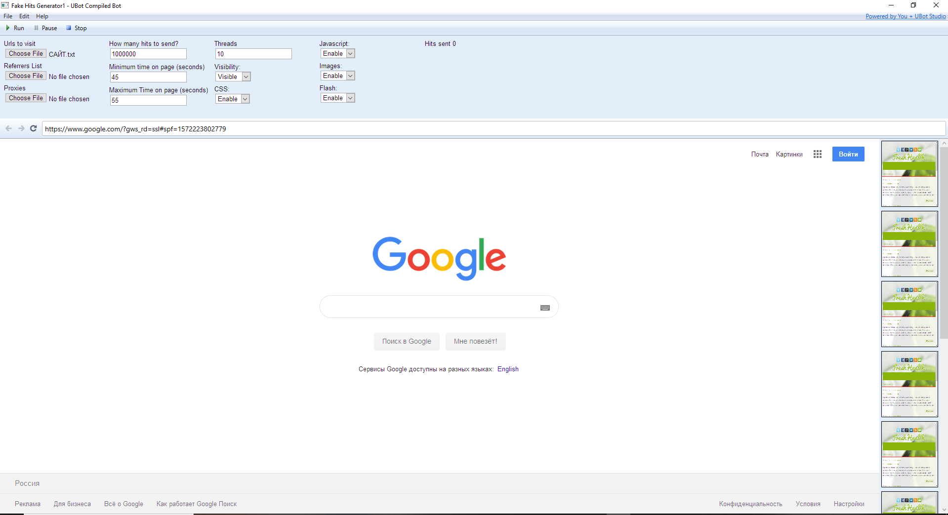Click the Run play icon
The image size is (948, 515).
point(8,28)
